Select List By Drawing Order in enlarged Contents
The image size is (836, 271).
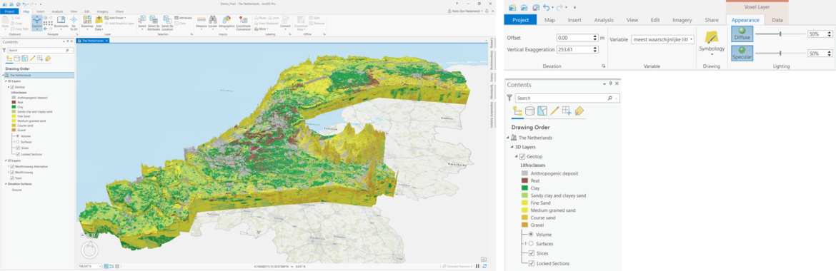(x=517, y=111)
